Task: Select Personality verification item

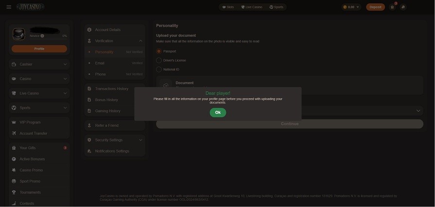Action: pyautogui.click(x=115, y=52)
